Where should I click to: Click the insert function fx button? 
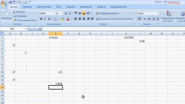[x=40, y=29]
